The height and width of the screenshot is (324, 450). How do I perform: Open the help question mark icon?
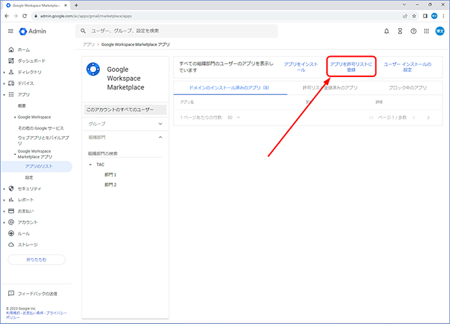click(x=413, y=32)
